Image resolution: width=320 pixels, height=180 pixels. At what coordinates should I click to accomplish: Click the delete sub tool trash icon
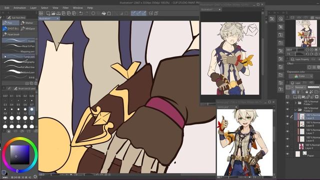35,83
